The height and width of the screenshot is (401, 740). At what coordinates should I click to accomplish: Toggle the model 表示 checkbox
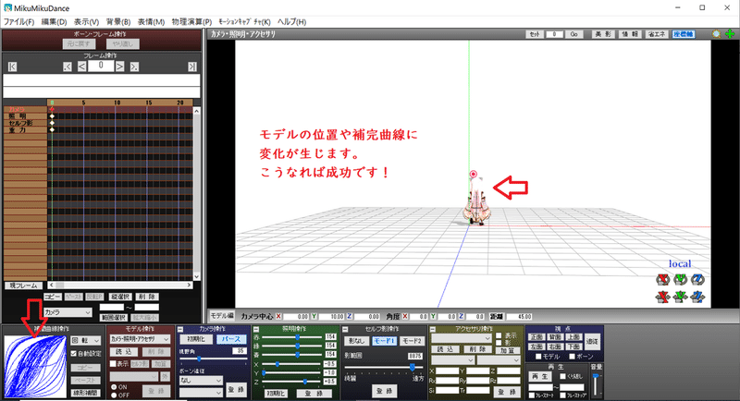click(x=113, y=364)
